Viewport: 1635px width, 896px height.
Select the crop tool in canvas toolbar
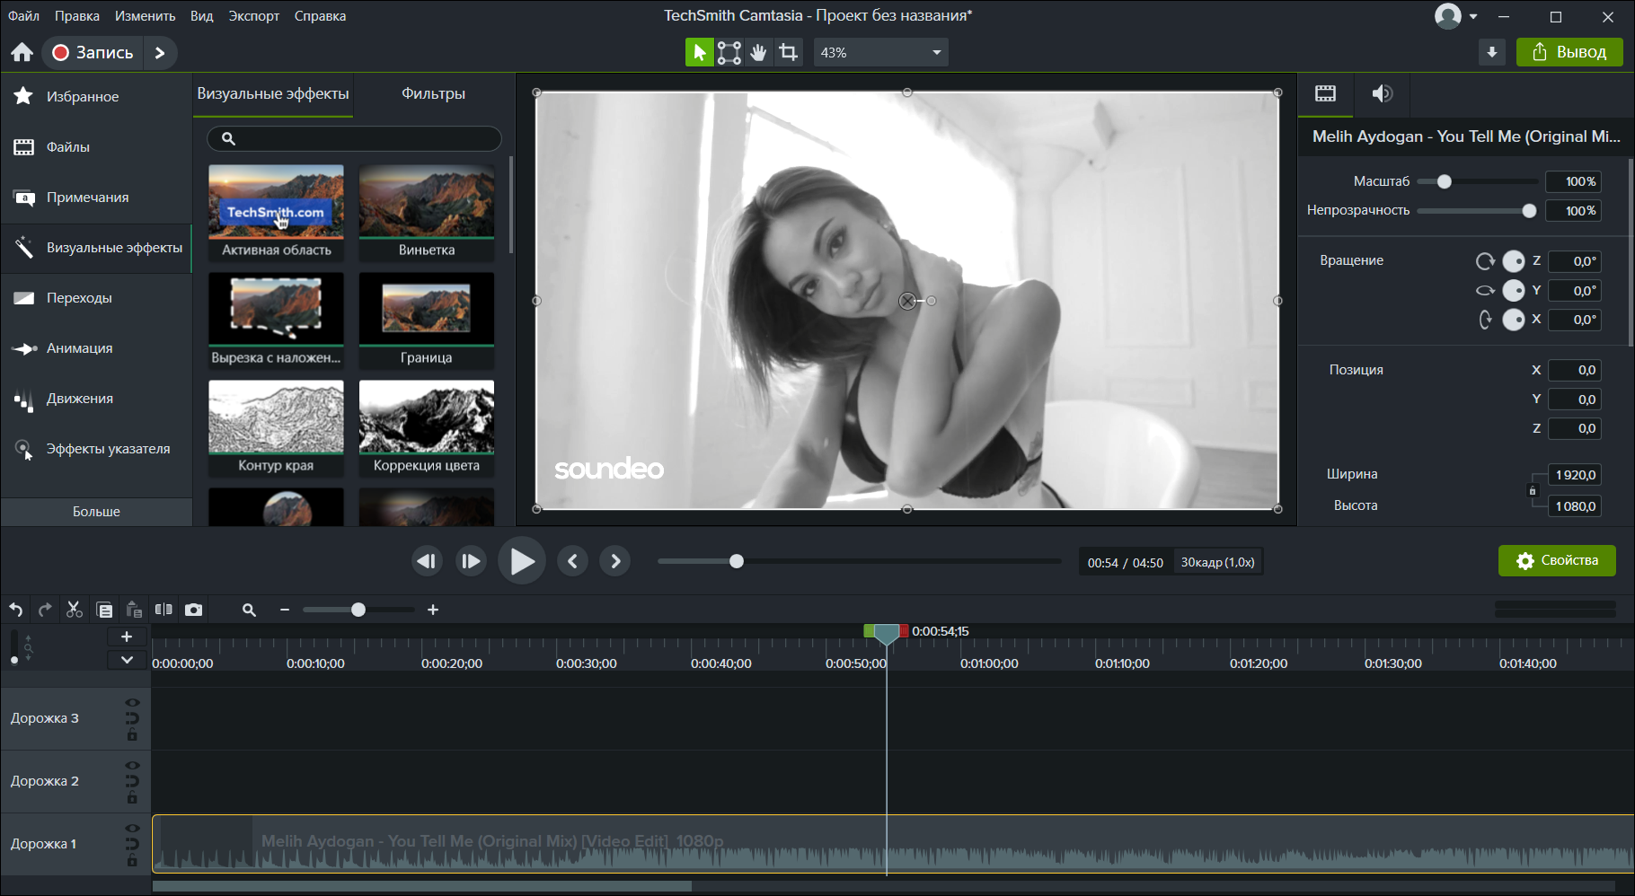789,53
